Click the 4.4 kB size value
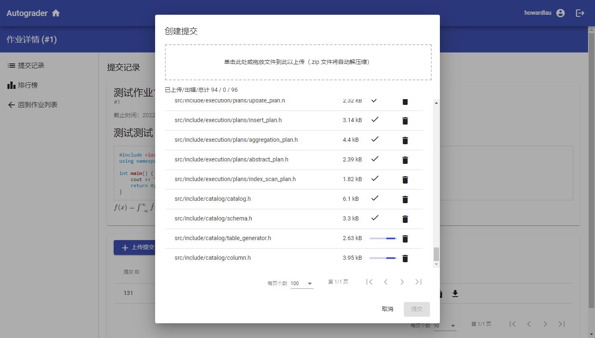Screen dimensions: 595x338 pos(351,140)
